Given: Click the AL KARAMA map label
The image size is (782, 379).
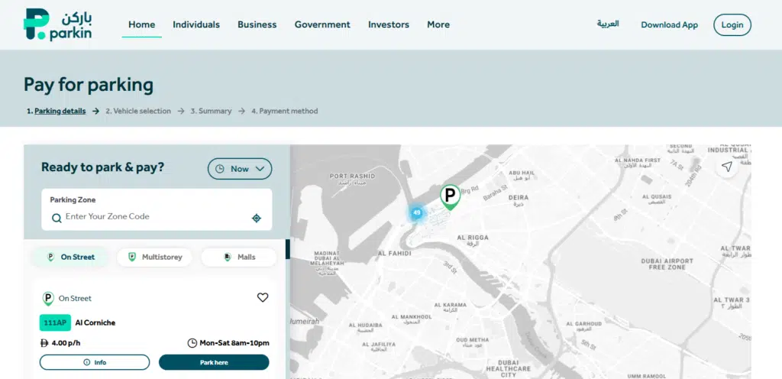Looking at the screenshot, I should click(451, 307).
